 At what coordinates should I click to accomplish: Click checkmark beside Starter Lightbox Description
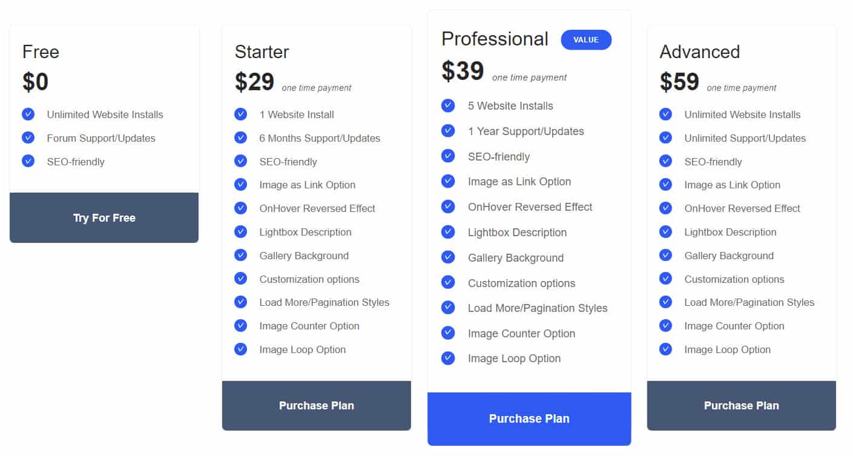[240, 231]
